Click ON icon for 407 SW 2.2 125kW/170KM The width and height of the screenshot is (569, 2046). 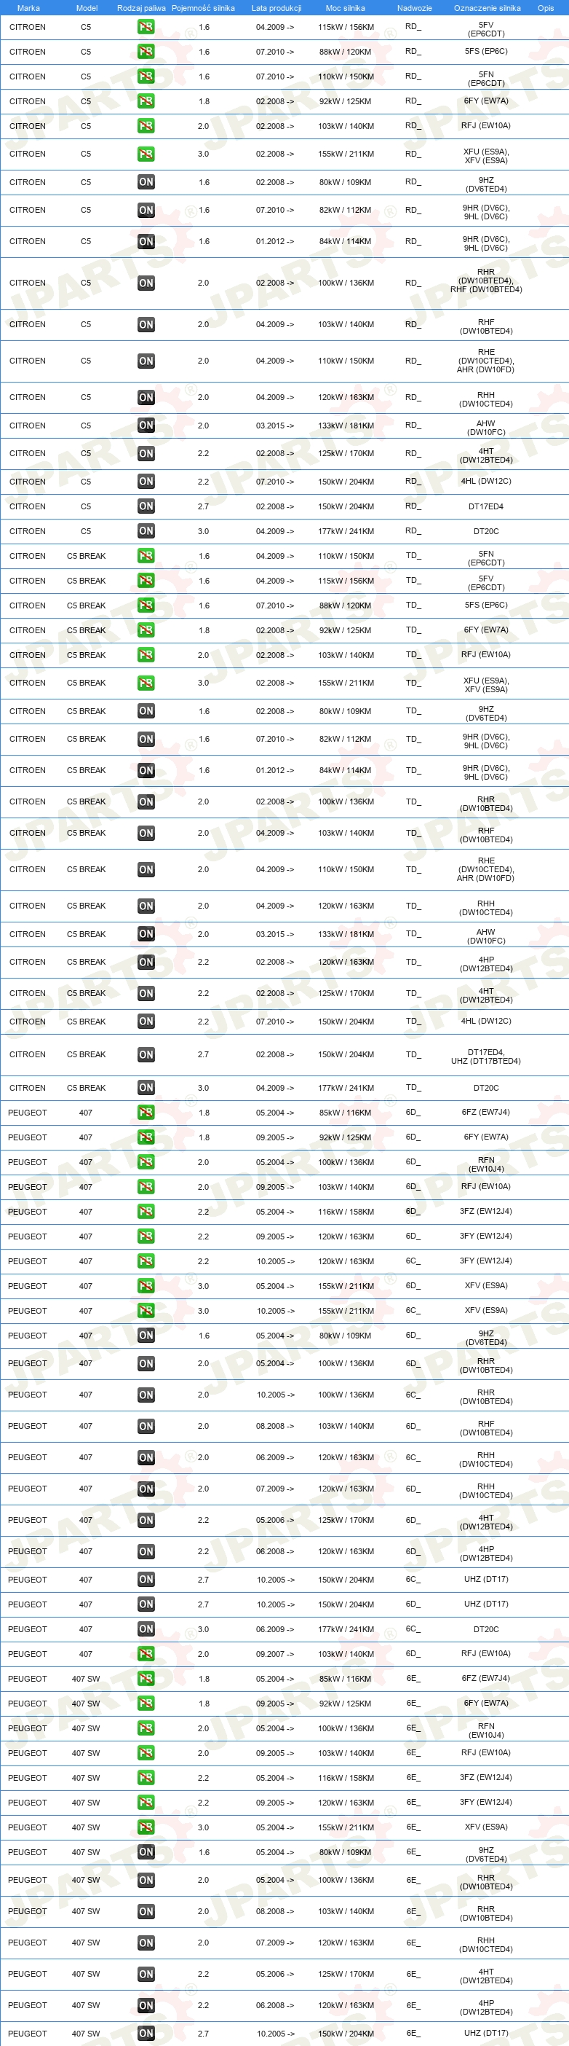tap(146, 1975)
